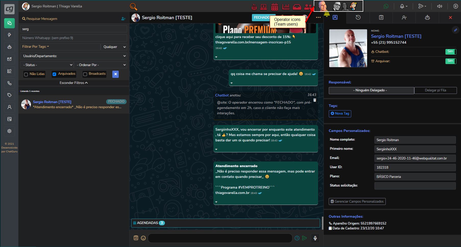Viewport: 461px width, 247px height.
Task: Open the image gallery section in sidebar
Action: (x=9, y=119)
